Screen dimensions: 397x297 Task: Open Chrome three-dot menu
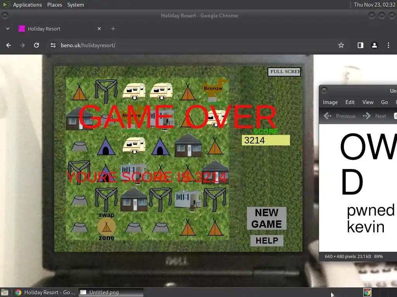388,45
